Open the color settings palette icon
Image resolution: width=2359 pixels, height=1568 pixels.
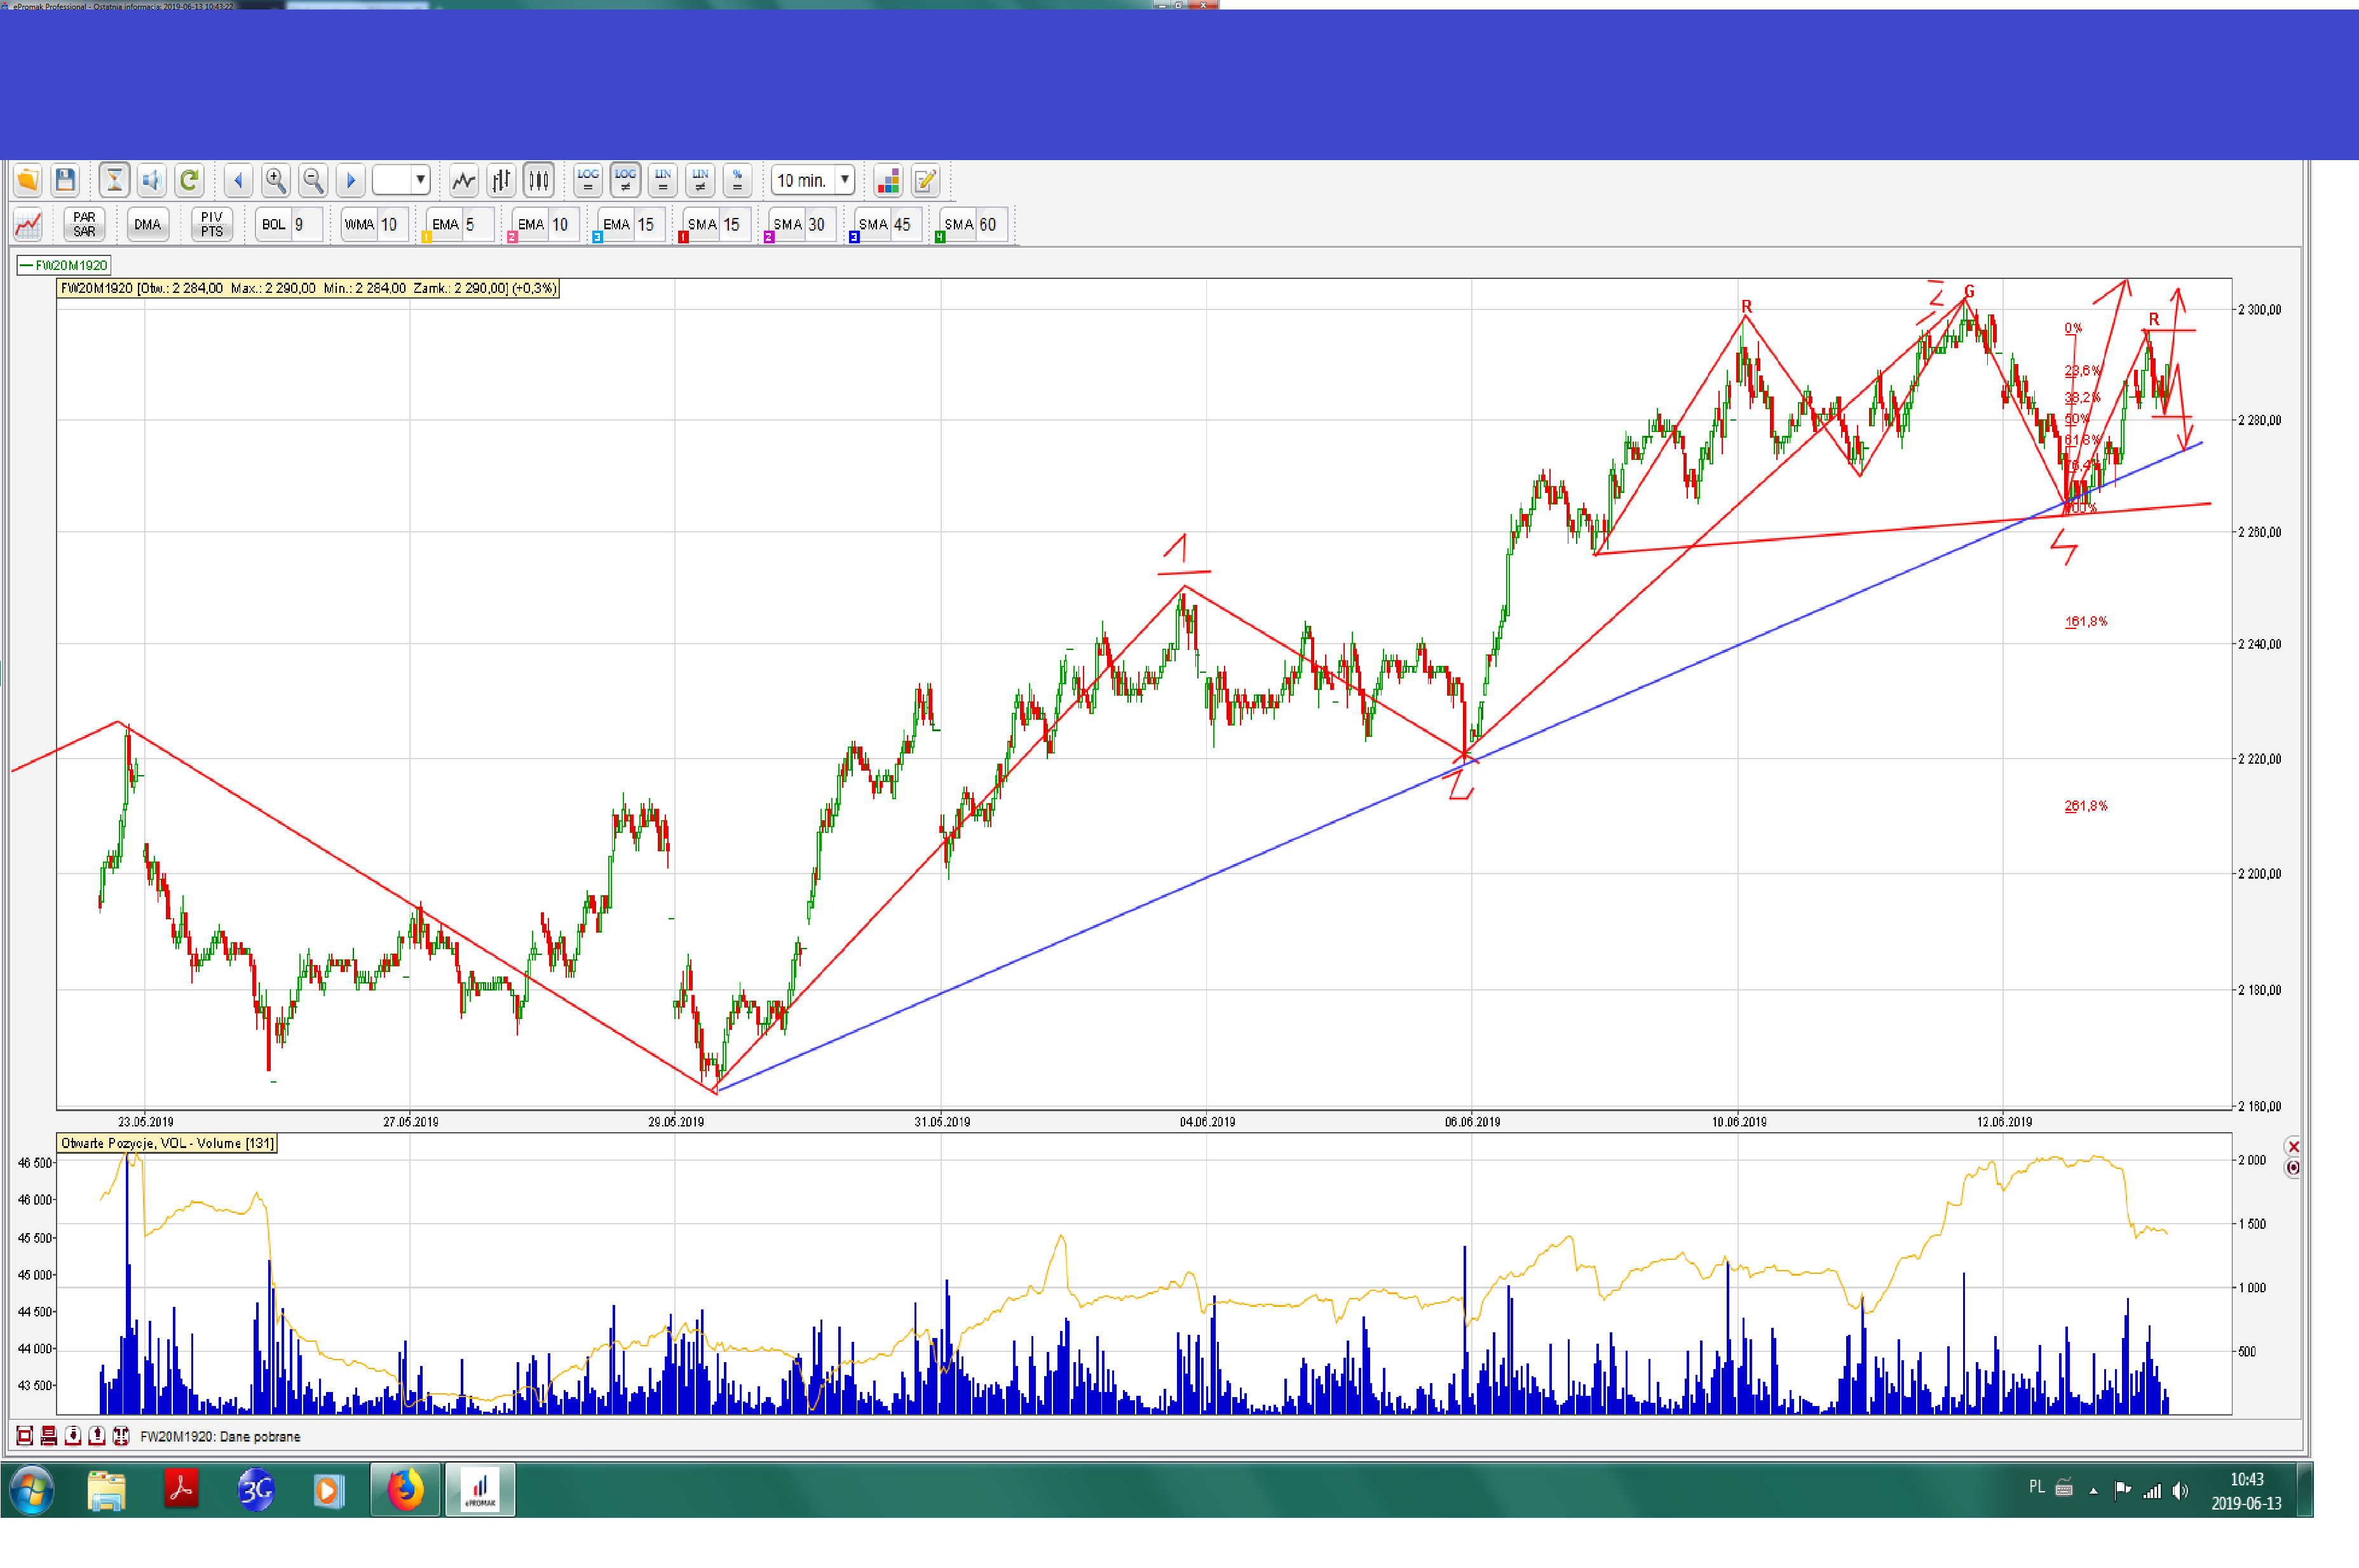point(888,180)
